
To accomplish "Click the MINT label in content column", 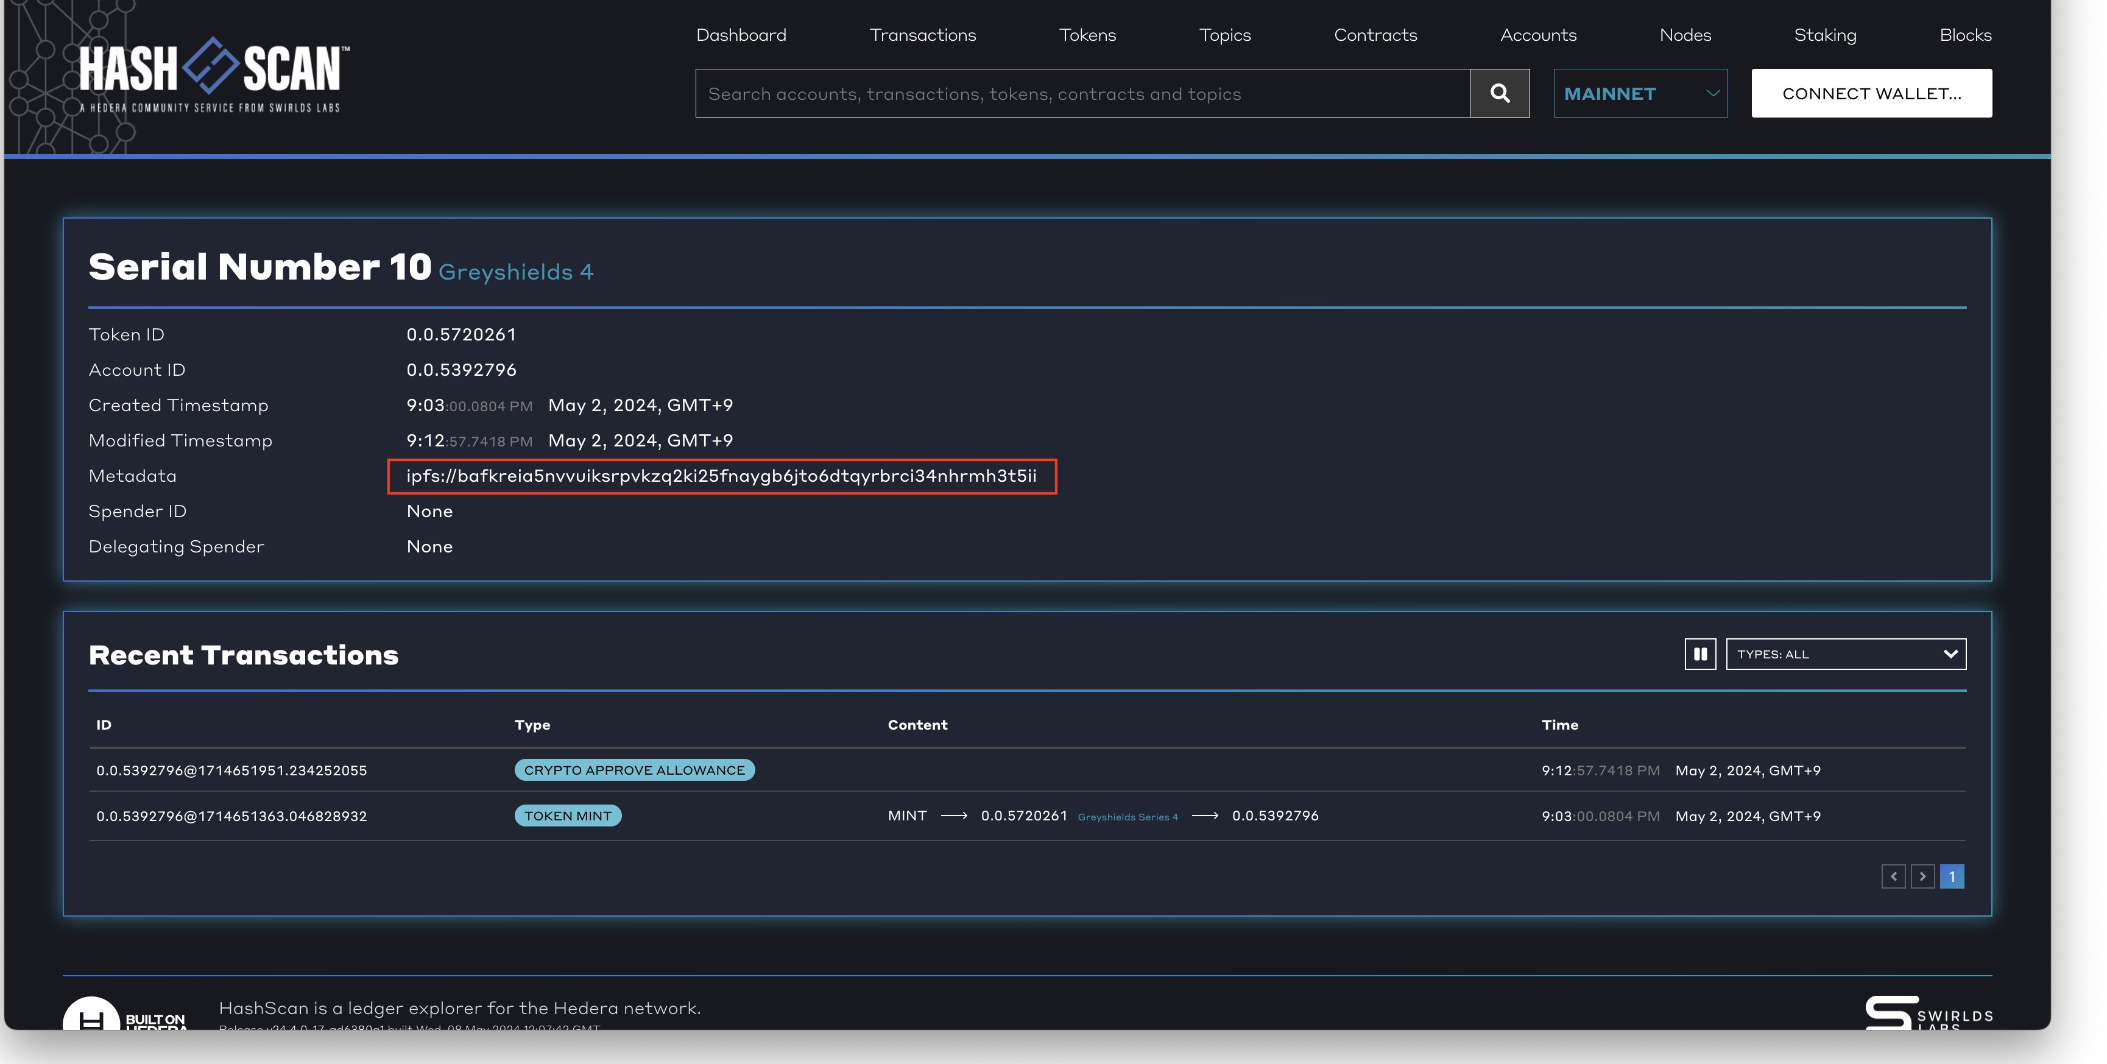I will point(907,816).
